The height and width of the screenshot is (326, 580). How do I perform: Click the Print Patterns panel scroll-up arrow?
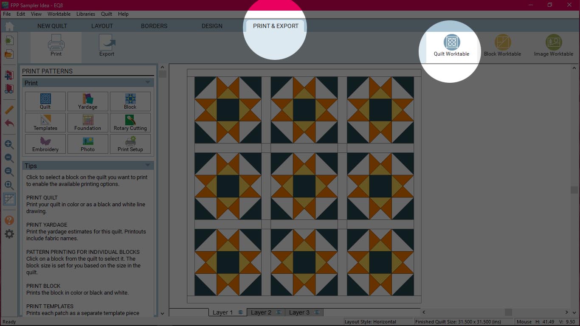coord(162,67)
